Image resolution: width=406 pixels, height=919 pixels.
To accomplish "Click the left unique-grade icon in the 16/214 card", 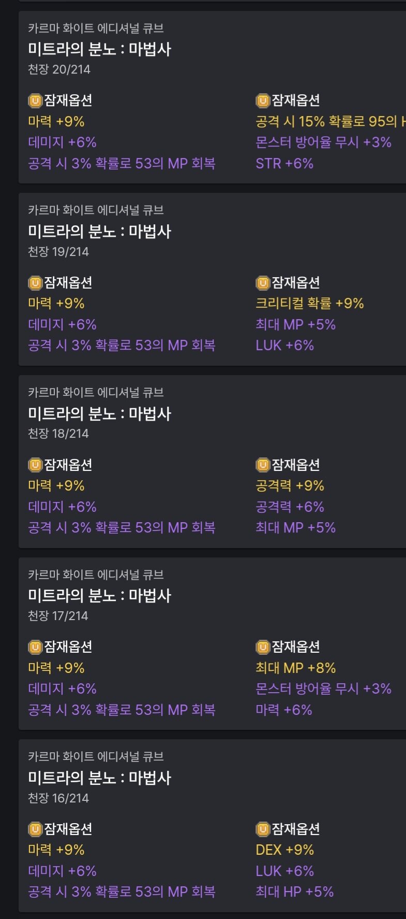I will click(35, 829).
